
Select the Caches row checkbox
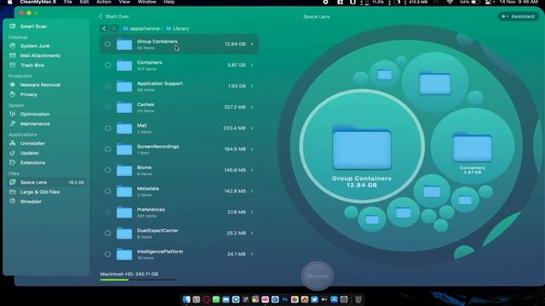coord(108,107)
